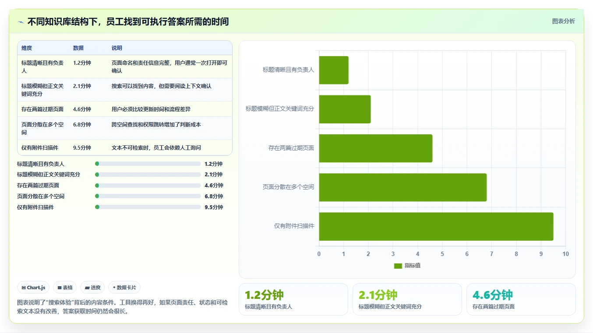Click progress bar for 存在两篇过期页面
This screenshot has height=333, width=593.
click(148, 186)
